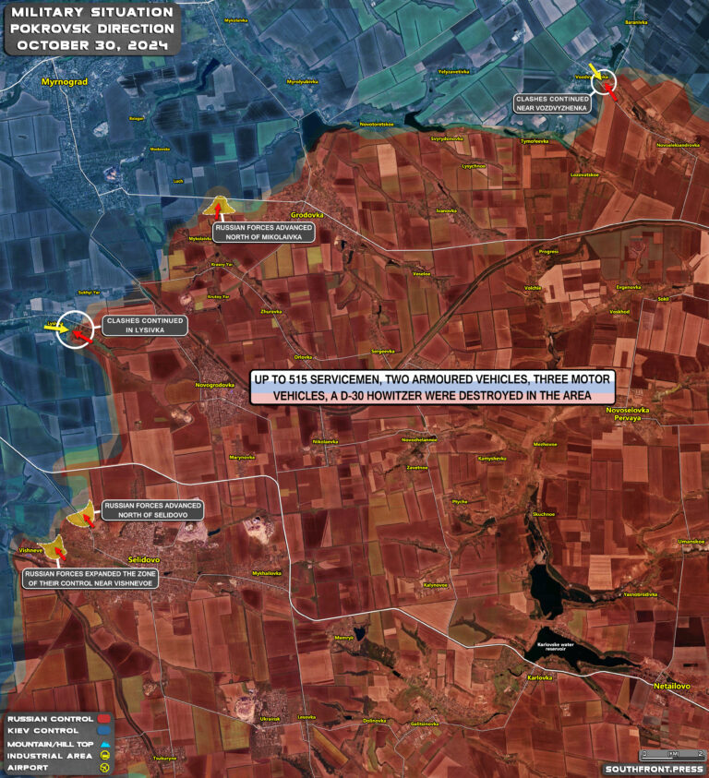709x778 pixels.
Task: Click the red advance arrow north of Mikolaivka
Action: pyautogui.click(x=219, y=209)
